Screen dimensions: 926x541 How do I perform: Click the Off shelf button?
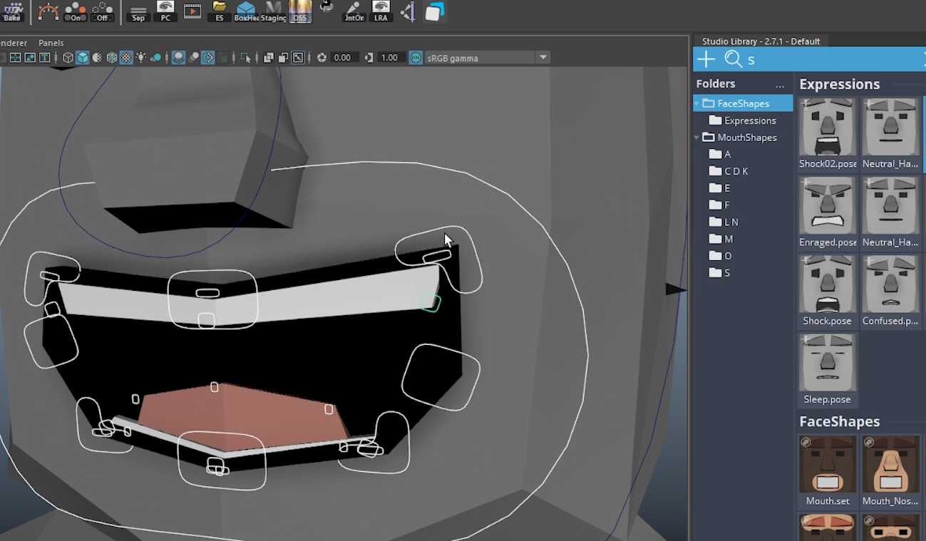[x=102, y=12]
